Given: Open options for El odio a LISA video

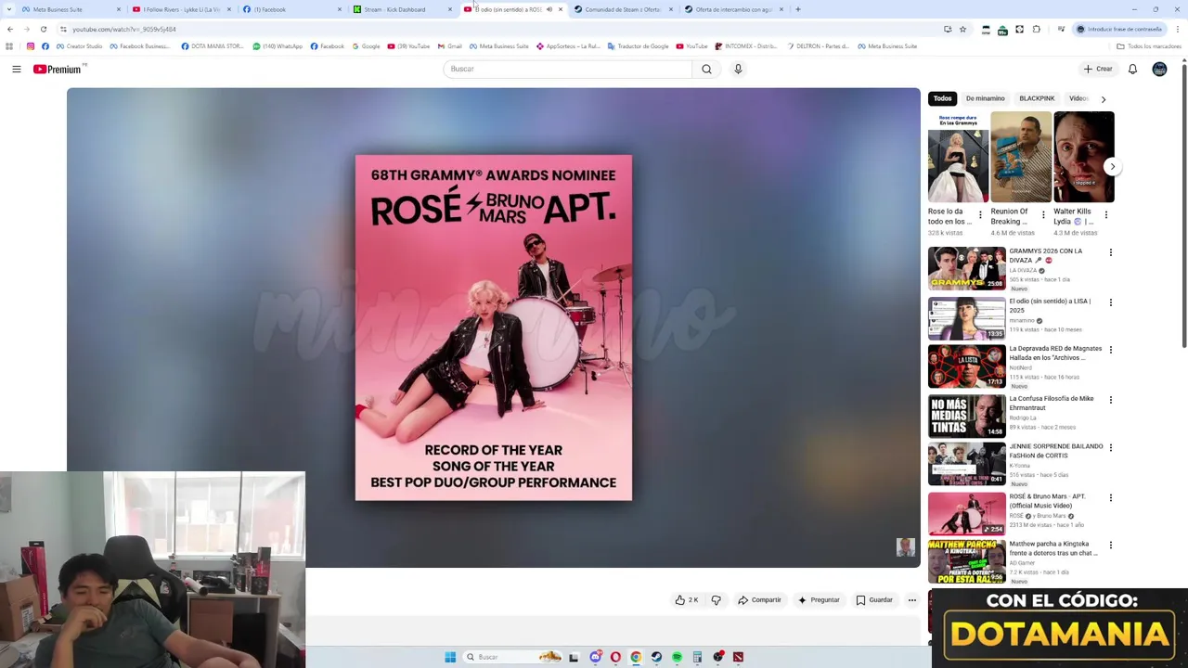Looking at the screenshot, I should click(x=1111, y=302).
